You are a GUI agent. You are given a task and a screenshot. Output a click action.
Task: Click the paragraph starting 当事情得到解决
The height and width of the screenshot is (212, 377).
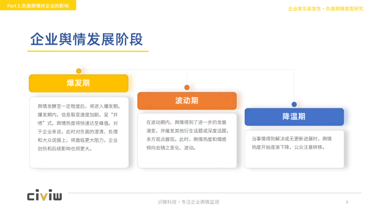point(292,143)
